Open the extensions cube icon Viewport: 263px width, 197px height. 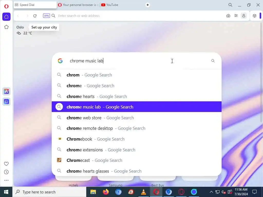pos(255,16)
